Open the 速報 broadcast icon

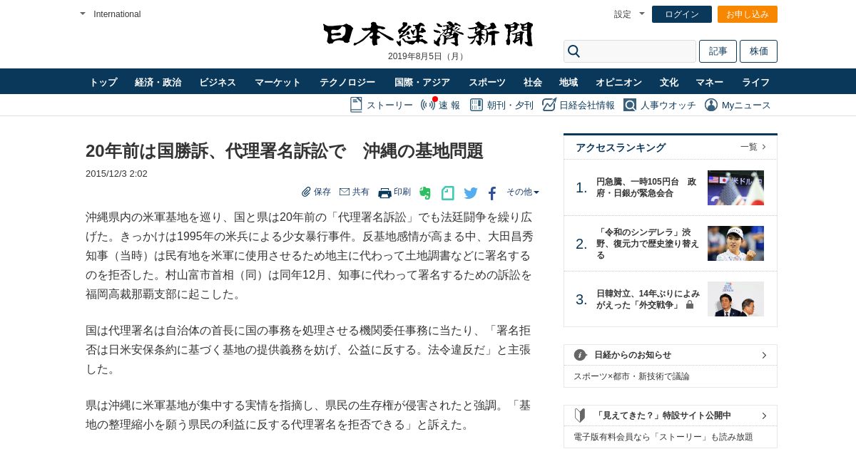click(428, 105)
